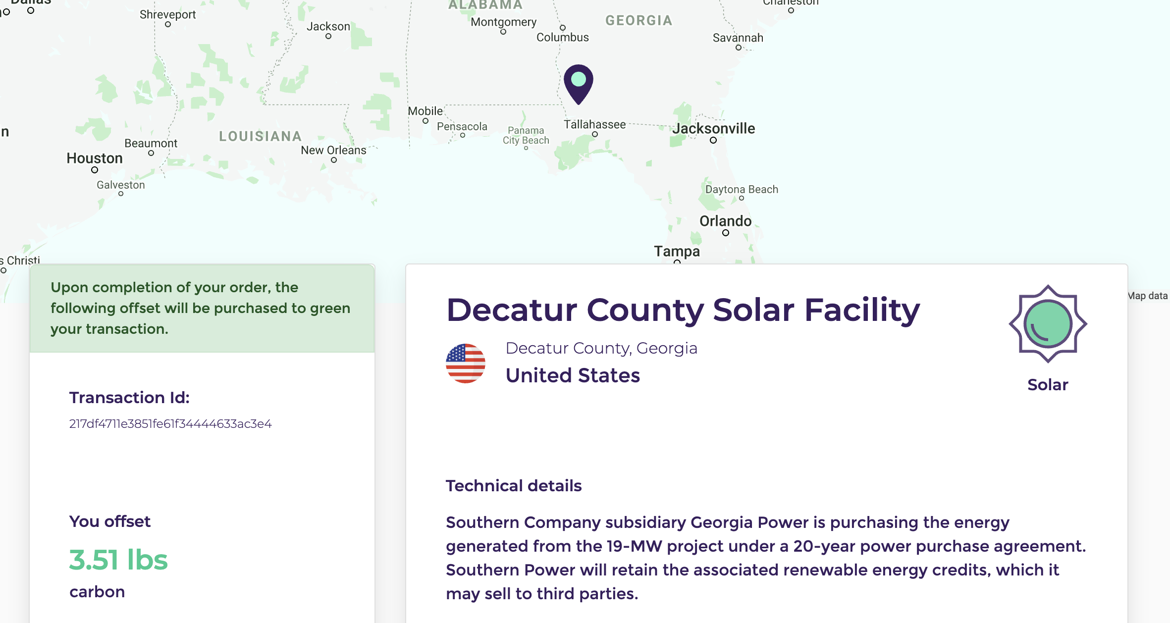
Task: Click the Daytona Beach label on map
Action: (x=742, y=189)
